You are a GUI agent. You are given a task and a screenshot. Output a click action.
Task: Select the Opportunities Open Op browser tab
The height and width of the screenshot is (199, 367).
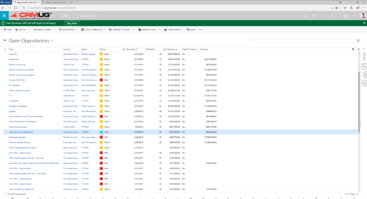(x=26, y=2)
